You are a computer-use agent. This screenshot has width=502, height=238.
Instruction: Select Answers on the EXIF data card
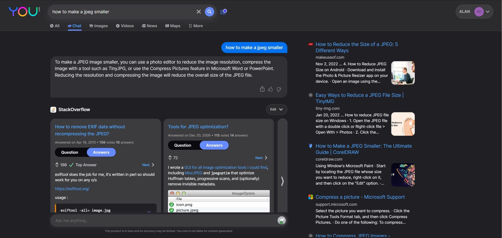tap(101, 152)
